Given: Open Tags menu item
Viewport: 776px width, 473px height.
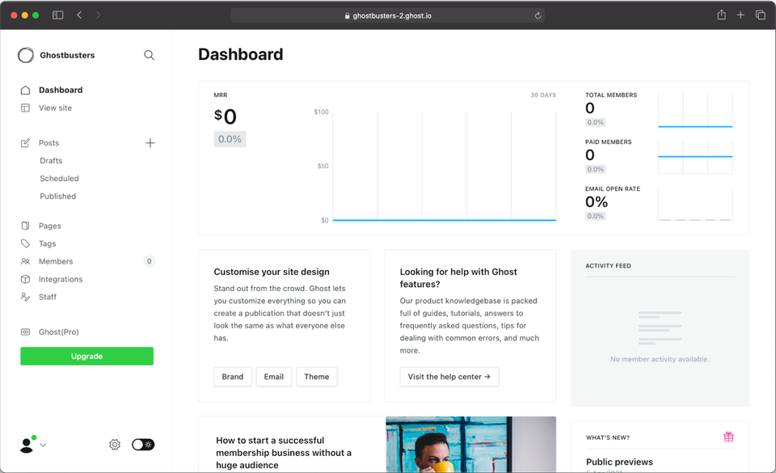Looking at the screenshot, I should (x=48, y=243).
